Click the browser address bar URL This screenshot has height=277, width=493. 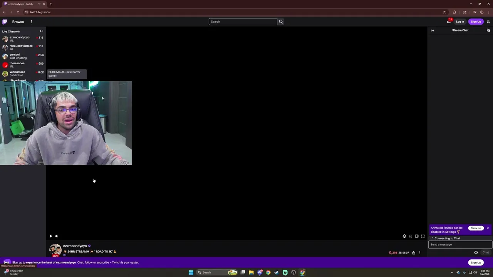pos(40,12)
